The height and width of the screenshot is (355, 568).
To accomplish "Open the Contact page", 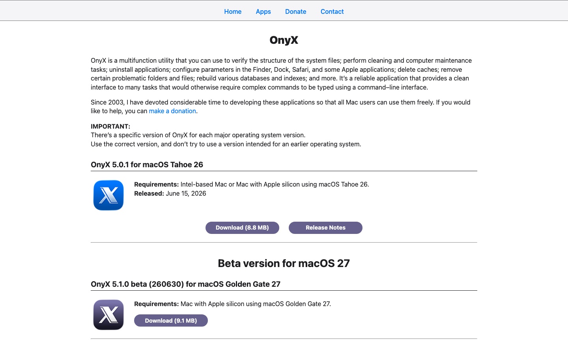I will coord(332,11).
